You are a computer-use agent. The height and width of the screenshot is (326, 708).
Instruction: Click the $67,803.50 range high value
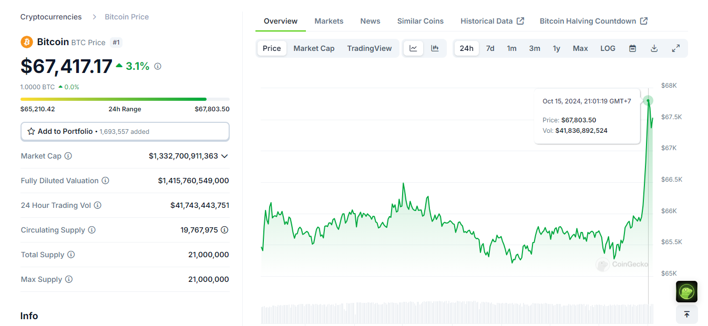tap(212, 109)
